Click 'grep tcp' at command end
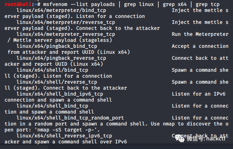The image size is (233, 149). click(x=208, y=4)
